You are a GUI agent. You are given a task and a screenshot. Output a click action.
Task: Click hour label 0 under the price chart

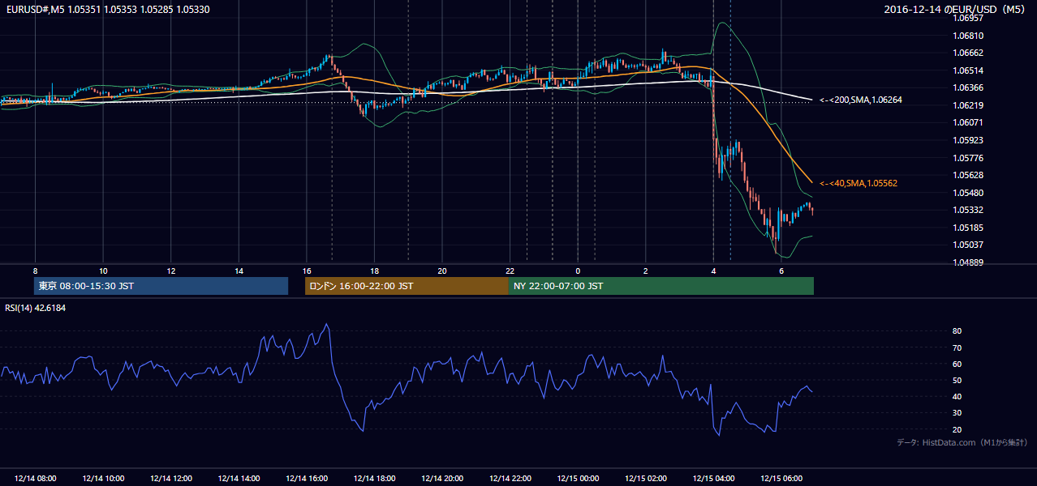[x=578, y=271]
